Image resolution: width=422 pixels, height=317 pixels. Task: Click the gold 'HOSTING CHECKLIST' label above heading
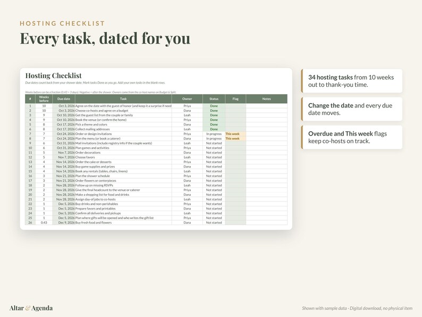[x=62, y=23]
